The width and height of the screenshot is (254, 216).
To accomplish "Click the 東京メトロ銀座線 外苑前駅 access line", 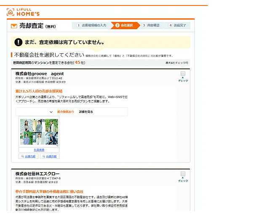I will point(40,82).
